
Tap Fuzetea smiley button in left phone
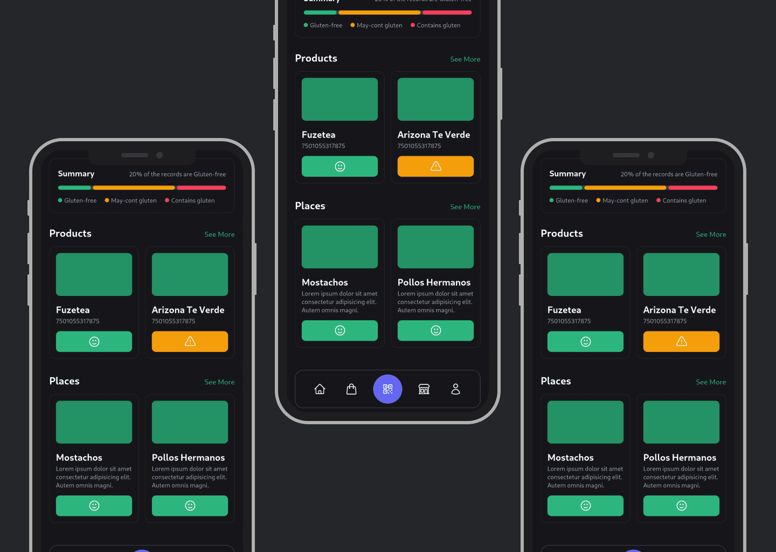pos(94,341)
